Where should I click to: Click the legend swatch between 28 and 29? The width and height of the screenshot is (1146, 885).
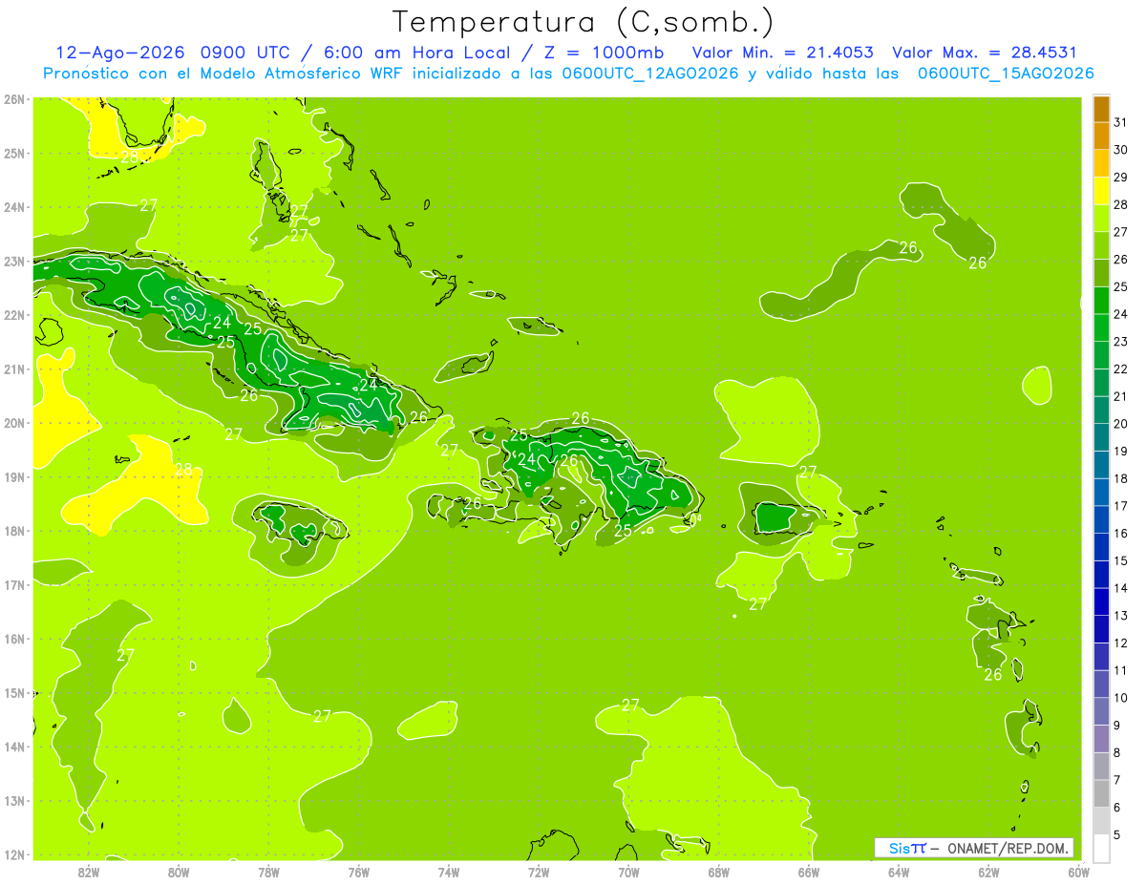(x=1101, y=191)
